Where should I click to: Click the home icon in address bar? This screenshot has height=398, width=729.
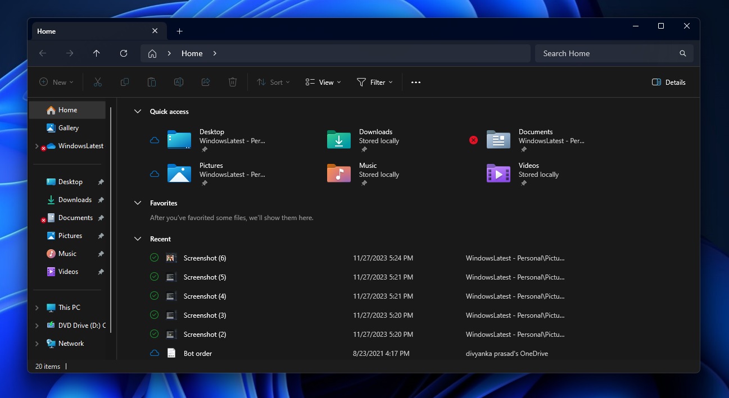(x=152, y=54)
